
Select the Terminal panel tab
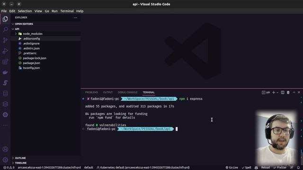point(149,93)
